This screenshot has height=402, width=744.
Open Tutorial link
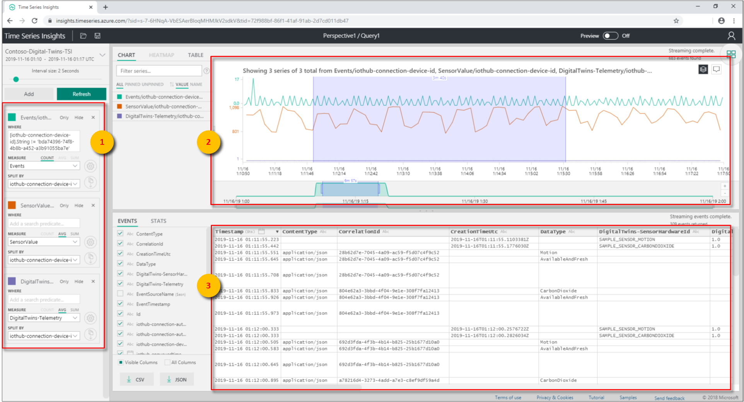pyautogui.click(x=596, y=398)
